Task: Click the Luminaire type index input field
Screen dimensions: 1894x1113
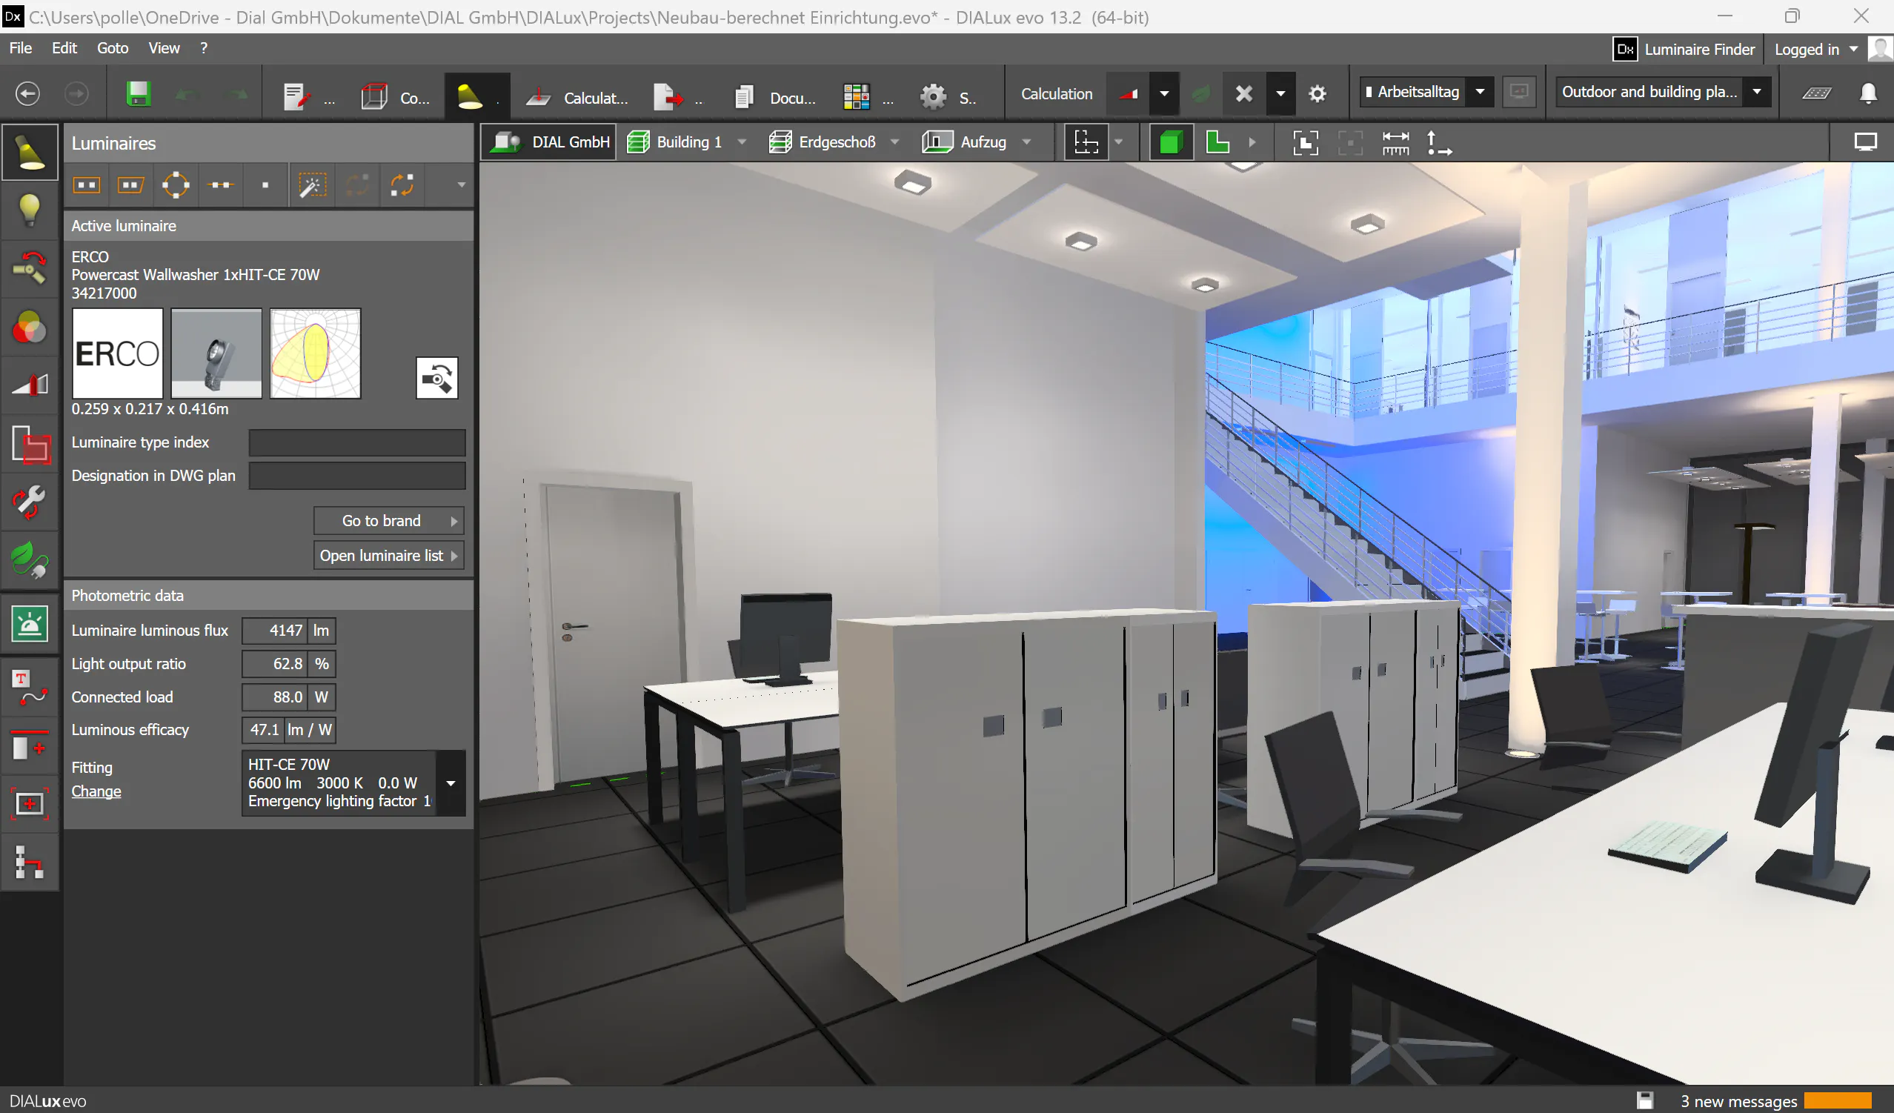Action: [357, 442]
